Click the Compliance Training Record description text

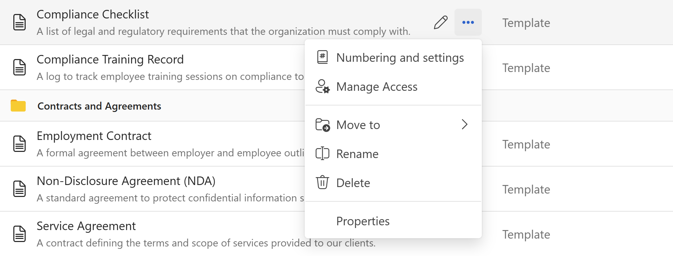(170, 76)
